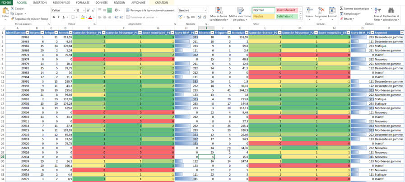Click the borders icon
The image size is (405, 182).
point(73,17)
